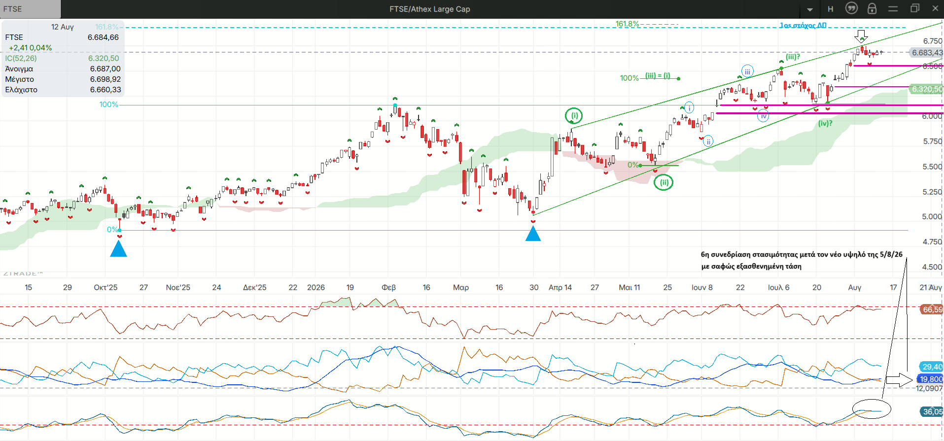This screenshot has width=944, height=441.
Task: Click the green 0% Fibonacci label
Action: coord(632,165)
